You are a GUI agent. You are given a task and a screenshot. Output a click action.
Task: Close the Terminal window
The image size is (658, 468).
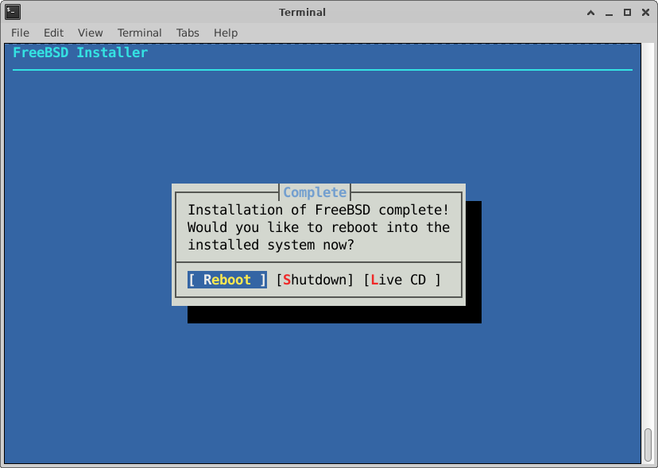[x=644, y=12]
